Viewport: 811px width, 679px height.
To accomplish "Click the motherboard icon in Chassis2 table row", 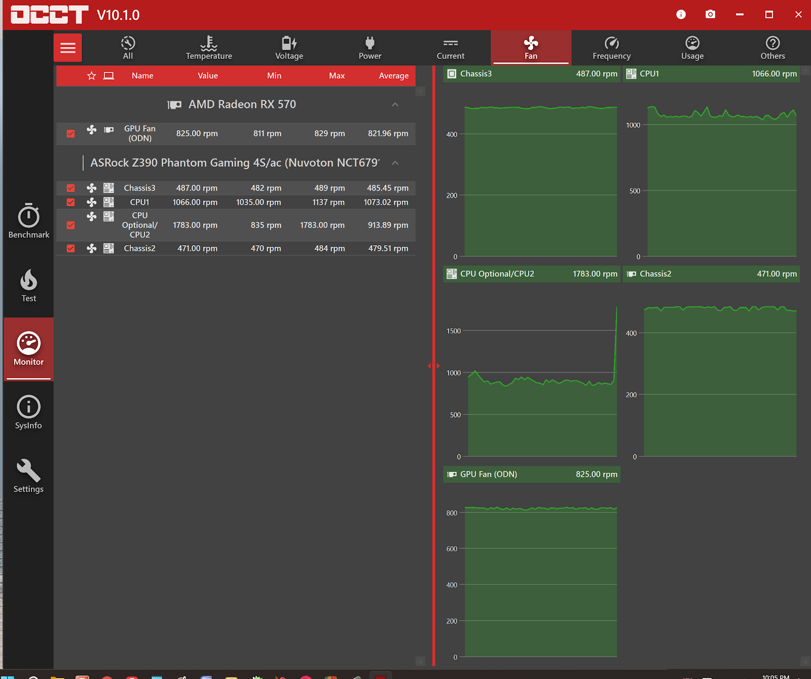I will coord(108,248).
